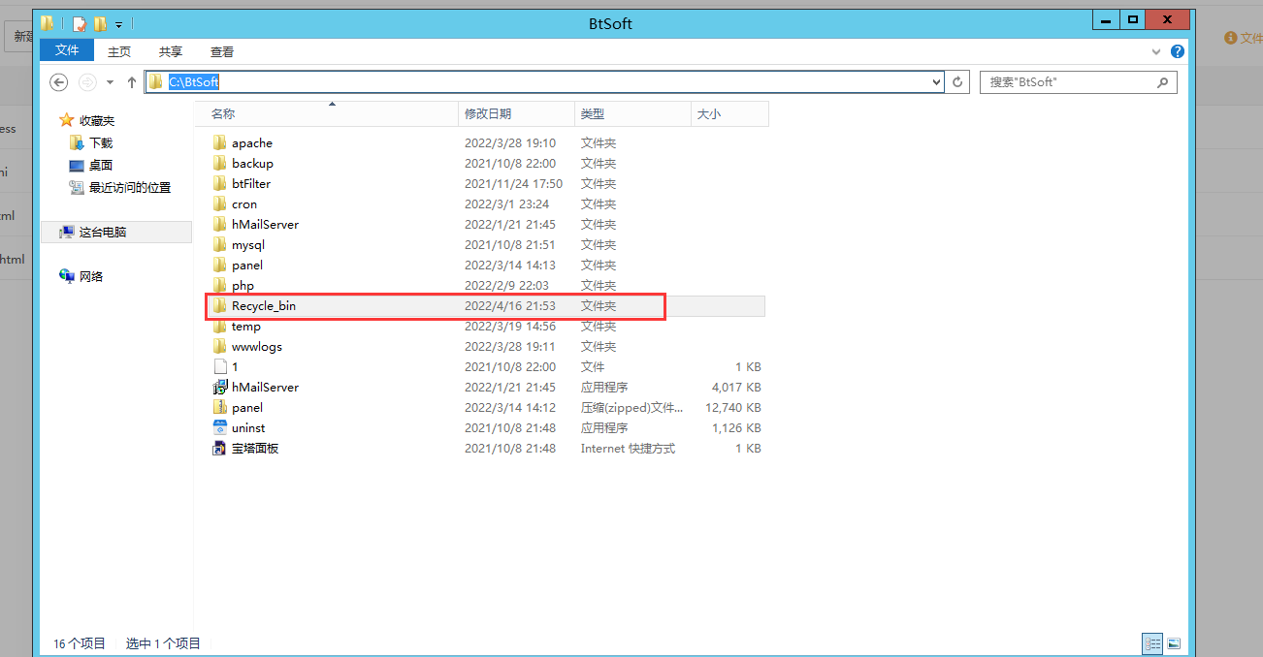Open the quick access toolbar customize dropdown
This screenshot has height=657, width=1263.
(118, 24)
